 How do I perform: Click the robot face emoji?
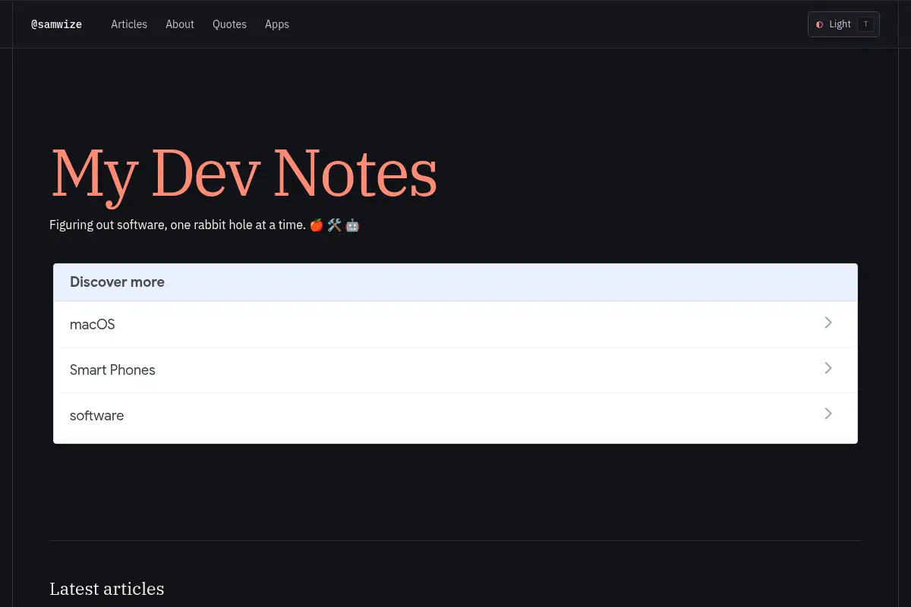(x=352, y=225)
